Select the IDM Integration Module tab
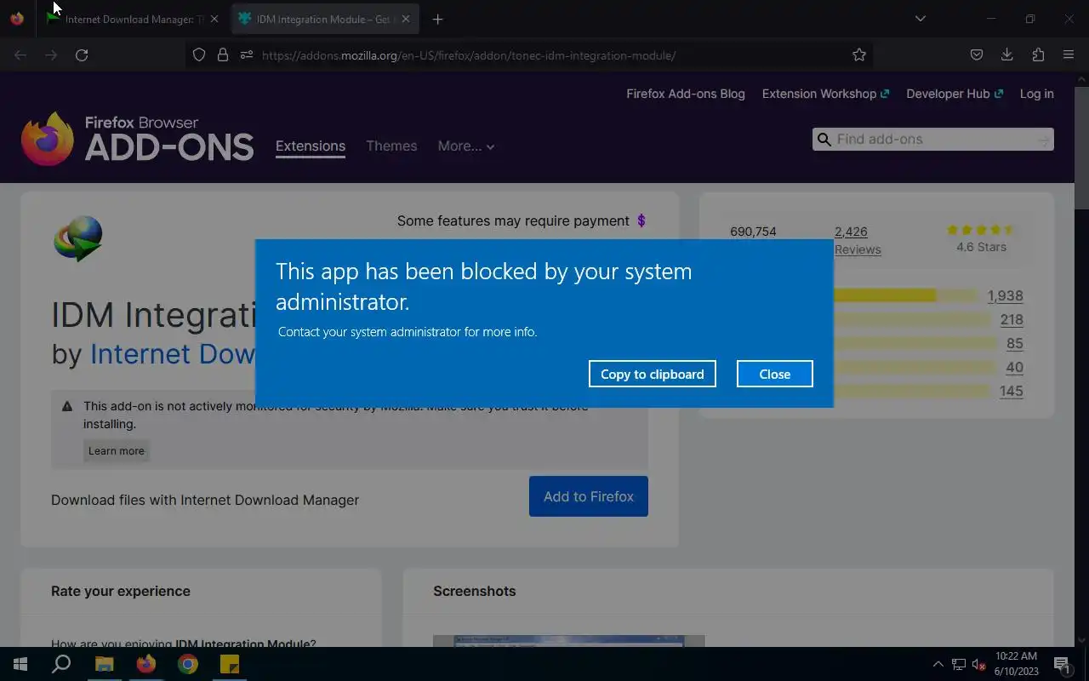The image size is (1089, 681). click(x=325, y=19)
